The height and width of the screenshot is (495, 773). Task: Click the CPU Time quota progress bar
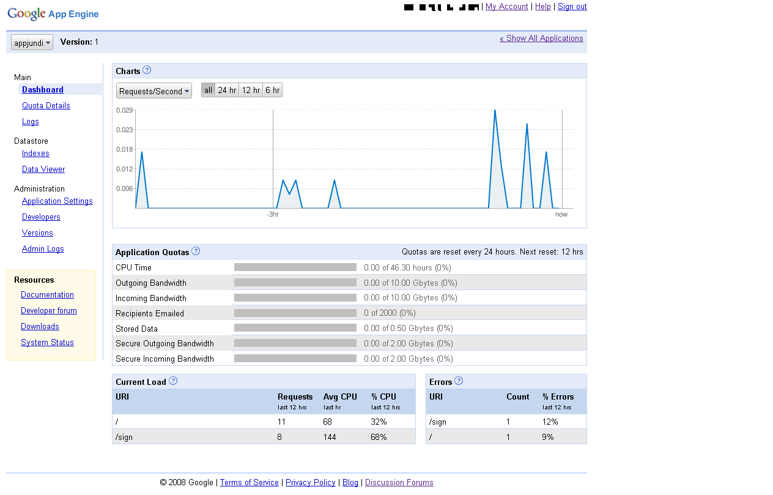click(295, 267)
